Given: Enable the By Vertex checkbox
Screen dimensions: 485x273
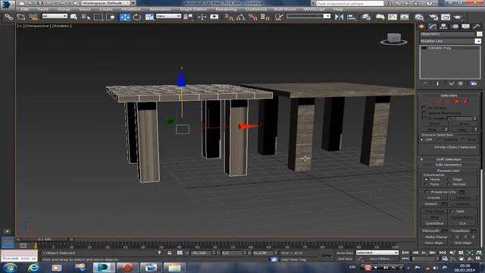Looking at the screenshot, I should coord(424,108).
